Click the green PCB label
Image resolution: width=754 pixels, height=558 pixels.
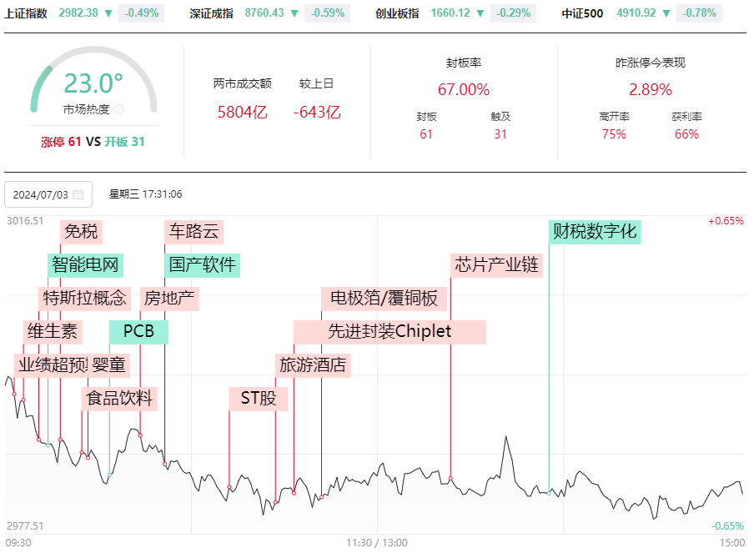coord(138,332)
